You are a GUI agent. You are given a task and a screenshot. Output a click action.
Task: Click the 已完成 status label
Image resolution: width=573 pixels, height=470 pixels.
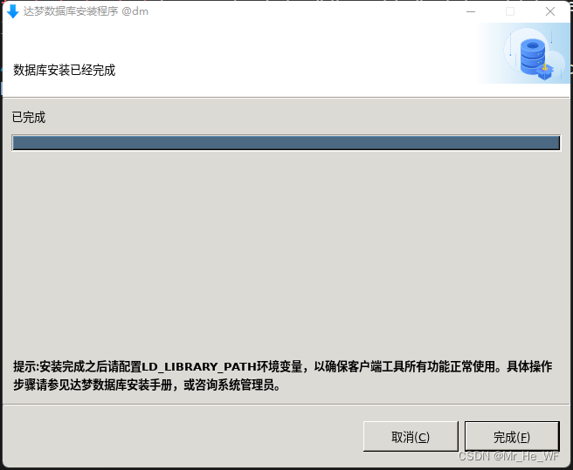[x=29, y=118]
